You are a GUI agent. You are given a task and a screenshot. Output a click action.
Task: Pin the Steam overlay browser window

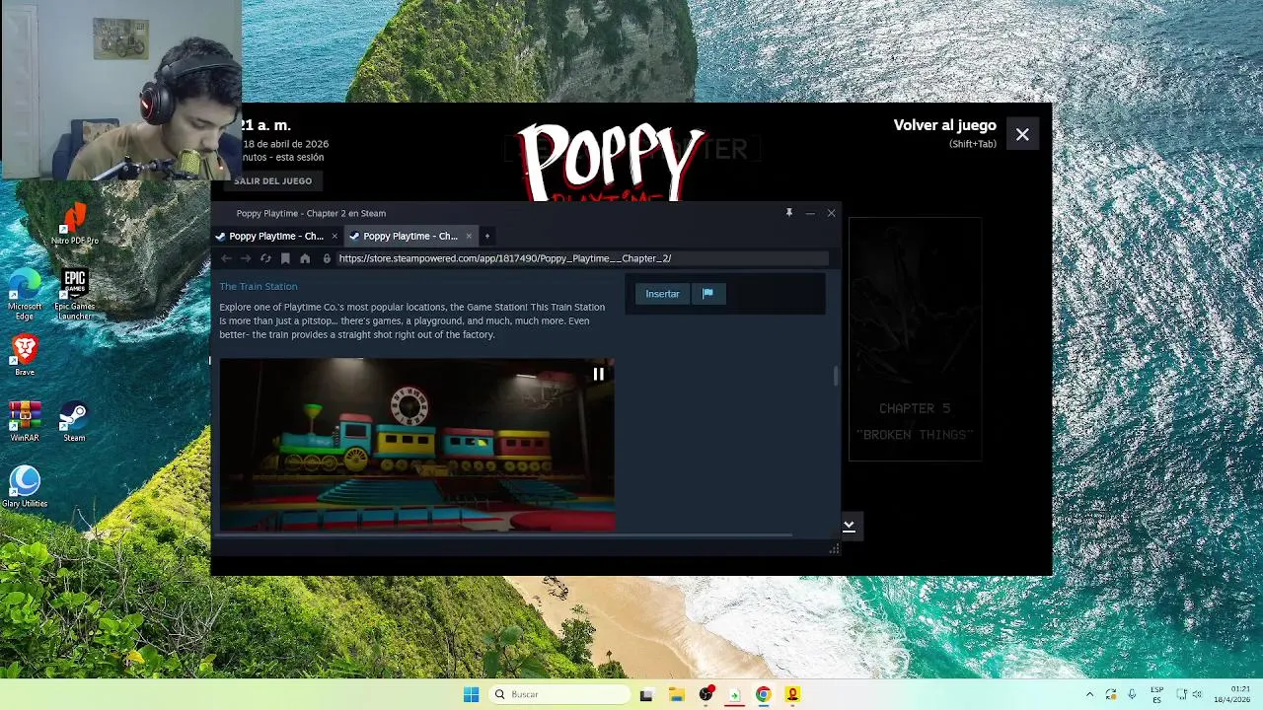click(x=788, y=213)
